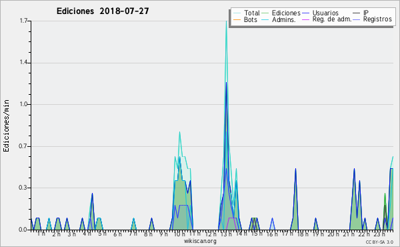This screenshot has height=247, width=400.
Task: Click the 0.0 y-axis value
Action: pos(23,230)
